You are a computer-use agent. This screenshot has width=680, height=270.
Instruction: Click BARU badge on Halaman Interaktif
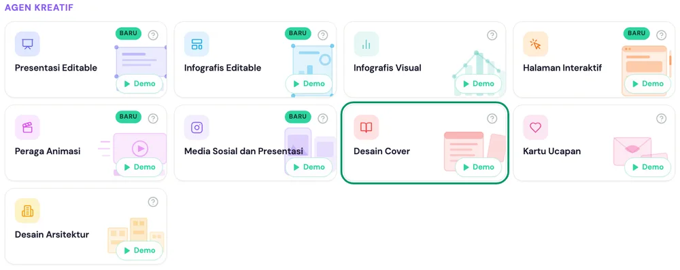point(636,33)
